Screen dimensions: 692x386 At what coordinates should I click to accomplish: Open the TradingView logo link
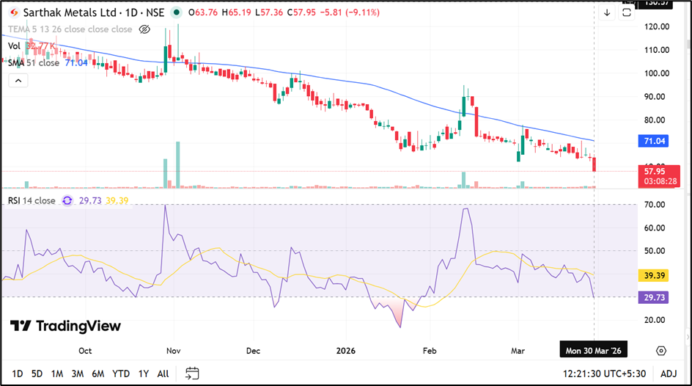[x=66, y=326]
